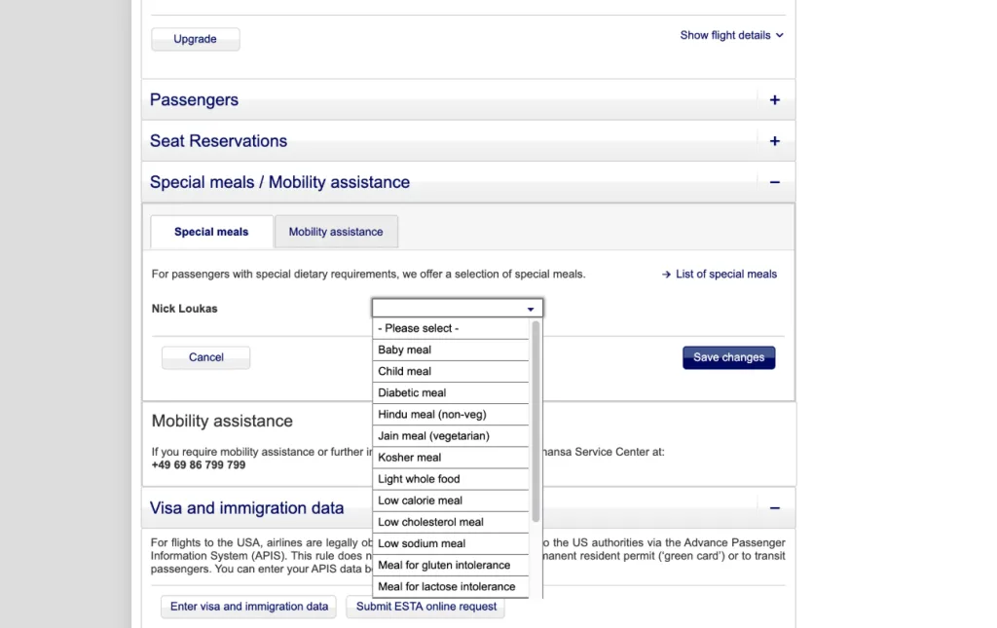Select Hindu meal (non-veg)
This screenshot has height=628, width=997.
(x=451, y=415)
